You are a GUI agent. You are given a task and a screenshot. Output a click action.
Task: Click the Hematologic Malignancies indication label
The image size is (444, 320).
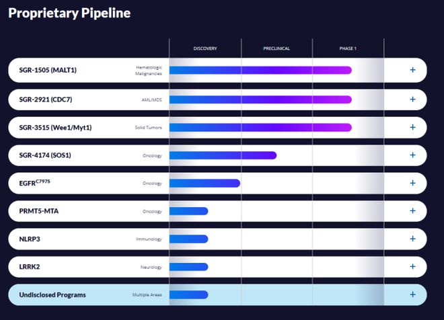pyautogui.click(x=148, y=70)
